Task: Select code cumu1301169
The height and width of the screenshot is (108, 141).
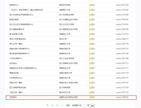Action: pyautogui.click(x=122, y=54)
